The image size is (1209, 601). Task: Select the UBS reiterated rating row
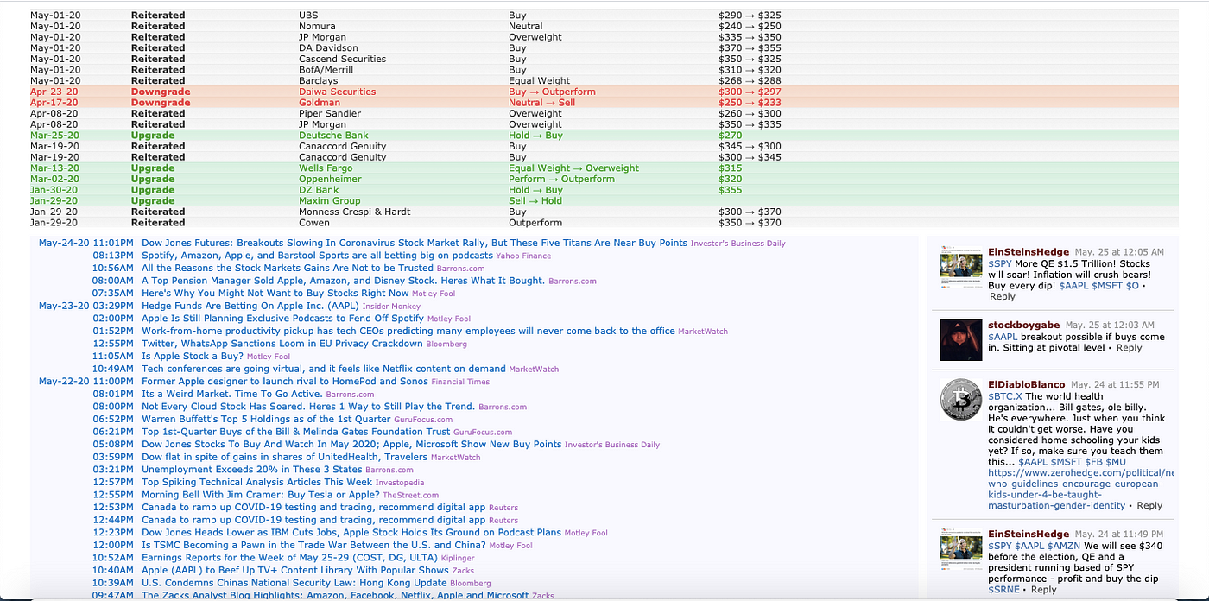coord(604,16)
